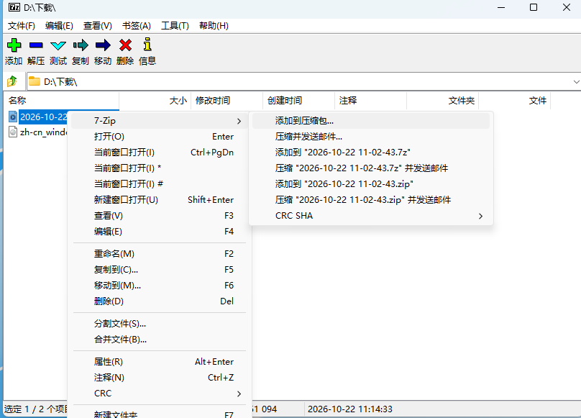Select the highlighted 2026-10-22 file name
The image size is (581, 418).
pos(43,117)
